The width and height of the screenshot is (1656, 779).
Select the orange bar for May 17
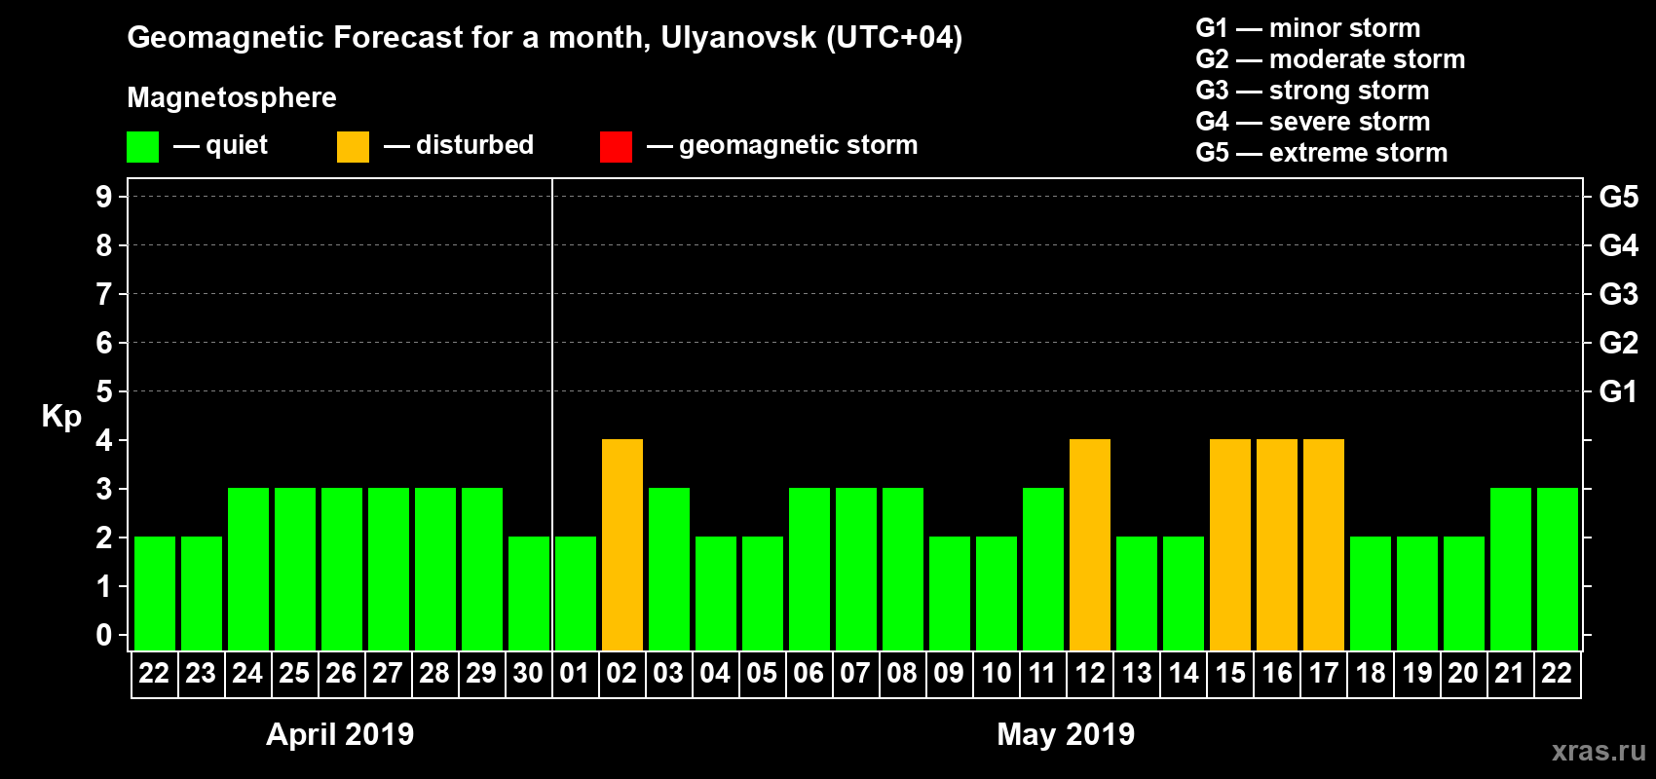1324,545
